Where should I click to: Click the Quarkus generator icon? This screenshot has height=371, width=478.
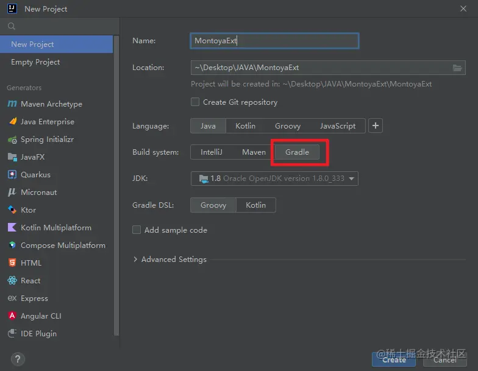coord(12,174)
